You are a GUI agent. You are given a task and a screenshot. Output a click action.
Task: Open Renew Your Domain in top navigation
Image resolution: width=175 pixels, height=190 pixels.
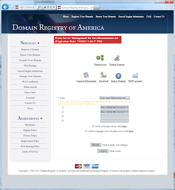(x=106, y=17)
